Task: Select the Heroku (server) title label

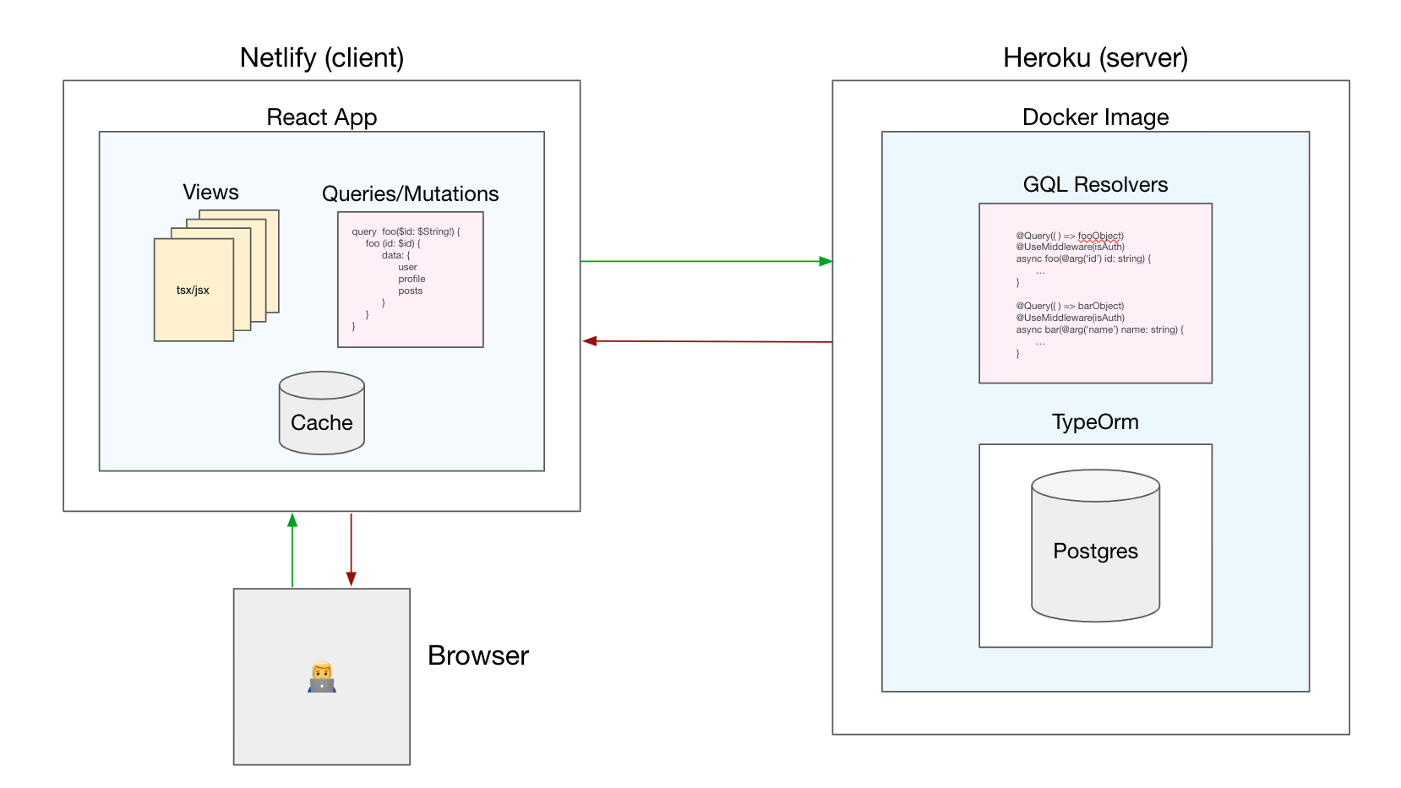Action: 1094,57
